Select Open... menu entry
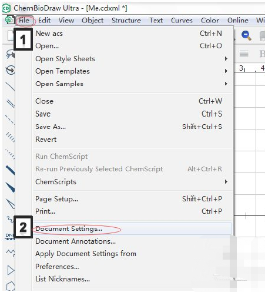 (132, 46)
